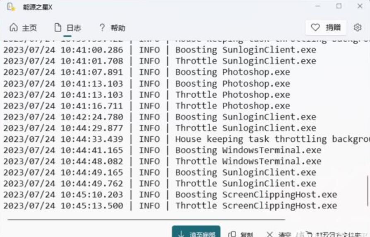The height and width of the screenshot is (237, 370).
Task: Click "Throttle Photoshop.exe" at 10:41:16.711
Action: (233, 106)
